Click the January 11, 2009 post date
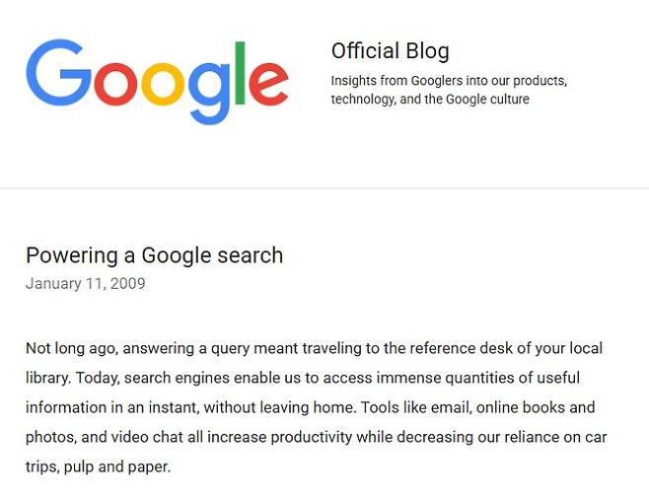 [86, 284]
